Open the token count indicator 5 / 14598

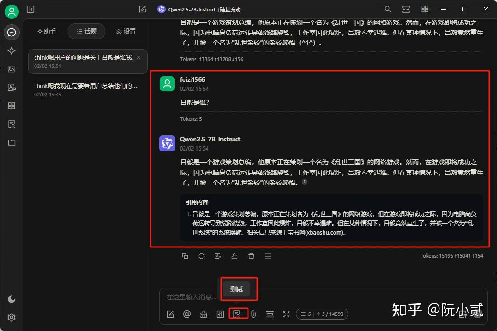pos(322,314)
